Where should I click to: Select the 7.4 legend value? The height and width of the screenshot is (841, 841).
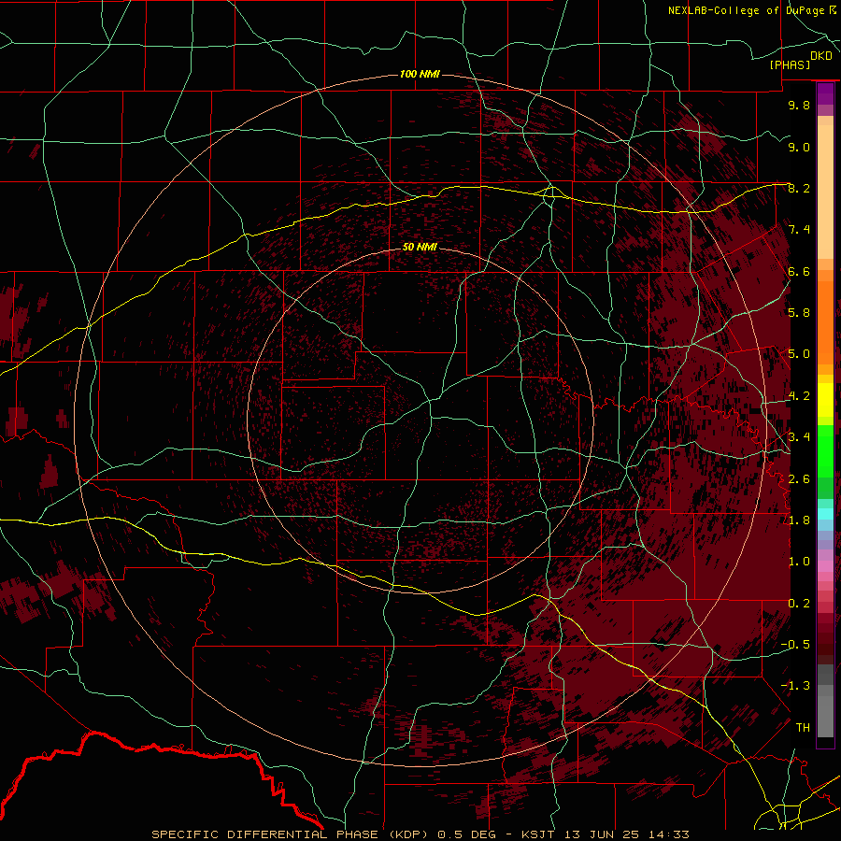coord(799,230)
